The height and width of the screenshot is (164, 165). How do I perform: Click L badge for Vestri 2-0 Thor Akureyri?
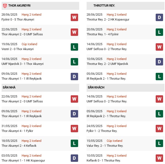pyautogui.click(x=74, y=47)
